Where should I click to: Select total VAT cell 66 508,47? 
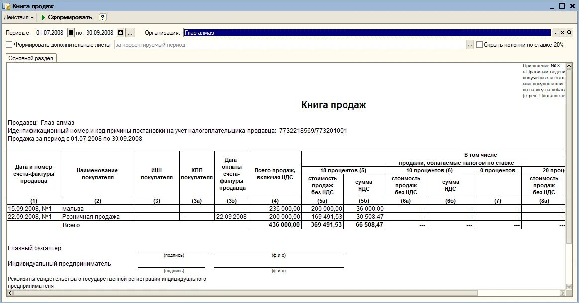pos(364,225)
